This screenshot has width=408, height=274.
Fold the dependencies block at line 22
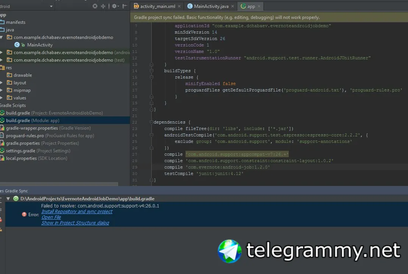pos(151,122)
